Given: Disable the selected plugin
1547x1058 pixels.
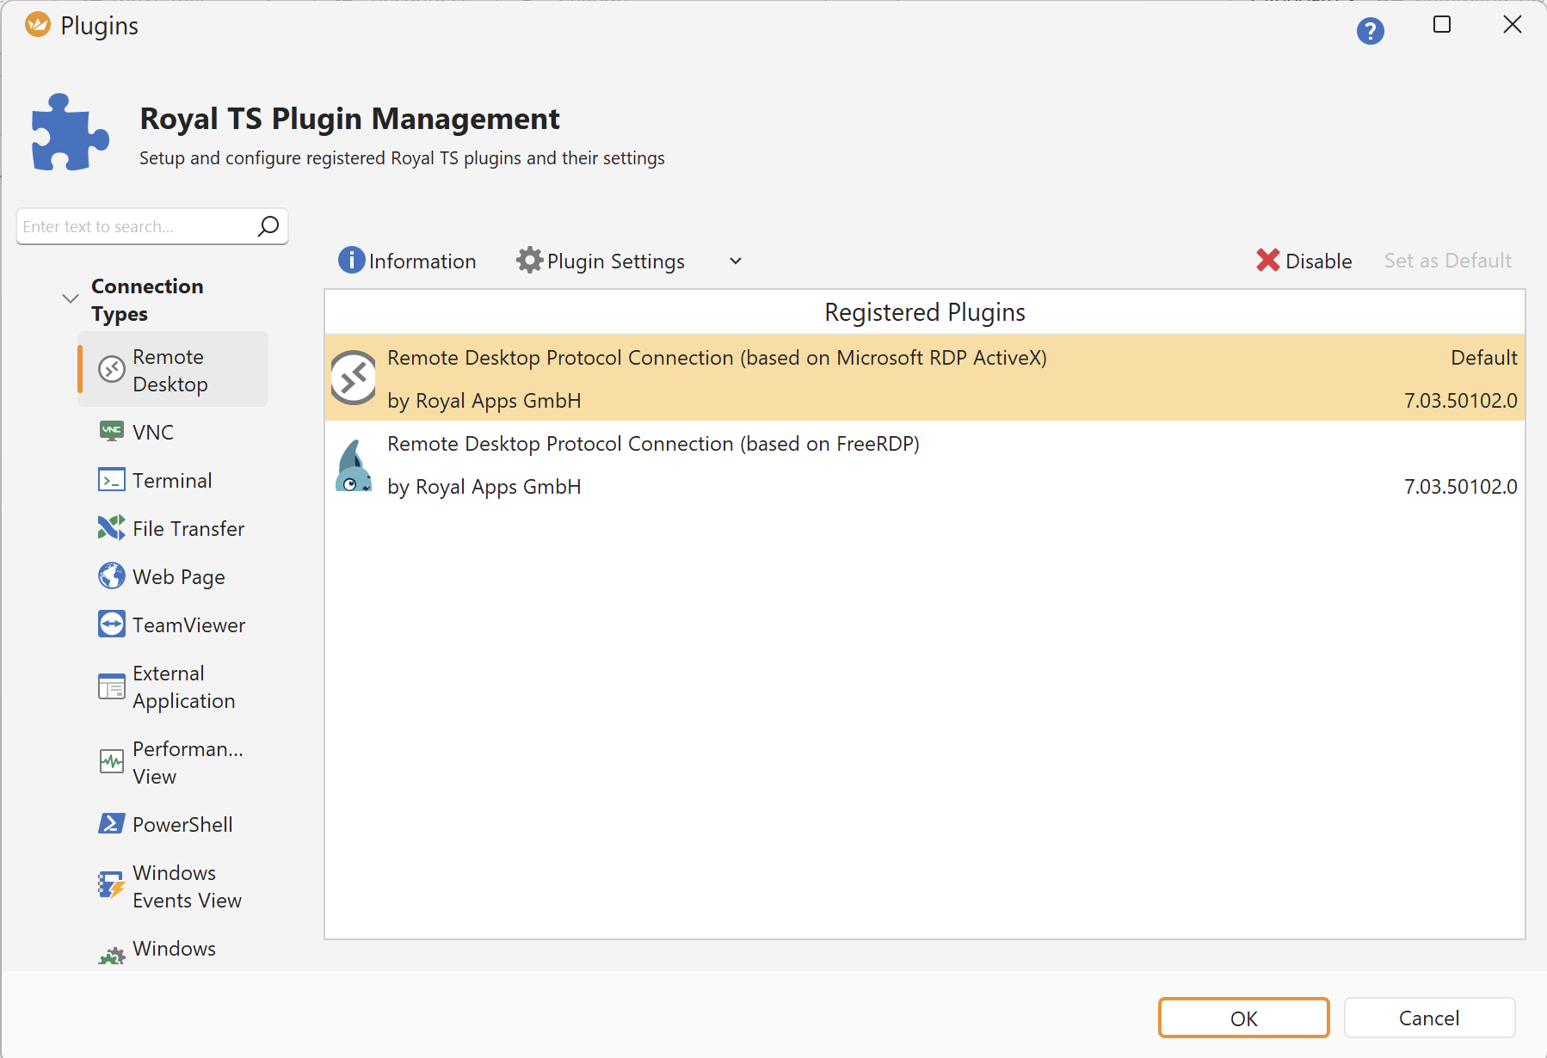Looking at the screenshot, I should click(1304, 261).
